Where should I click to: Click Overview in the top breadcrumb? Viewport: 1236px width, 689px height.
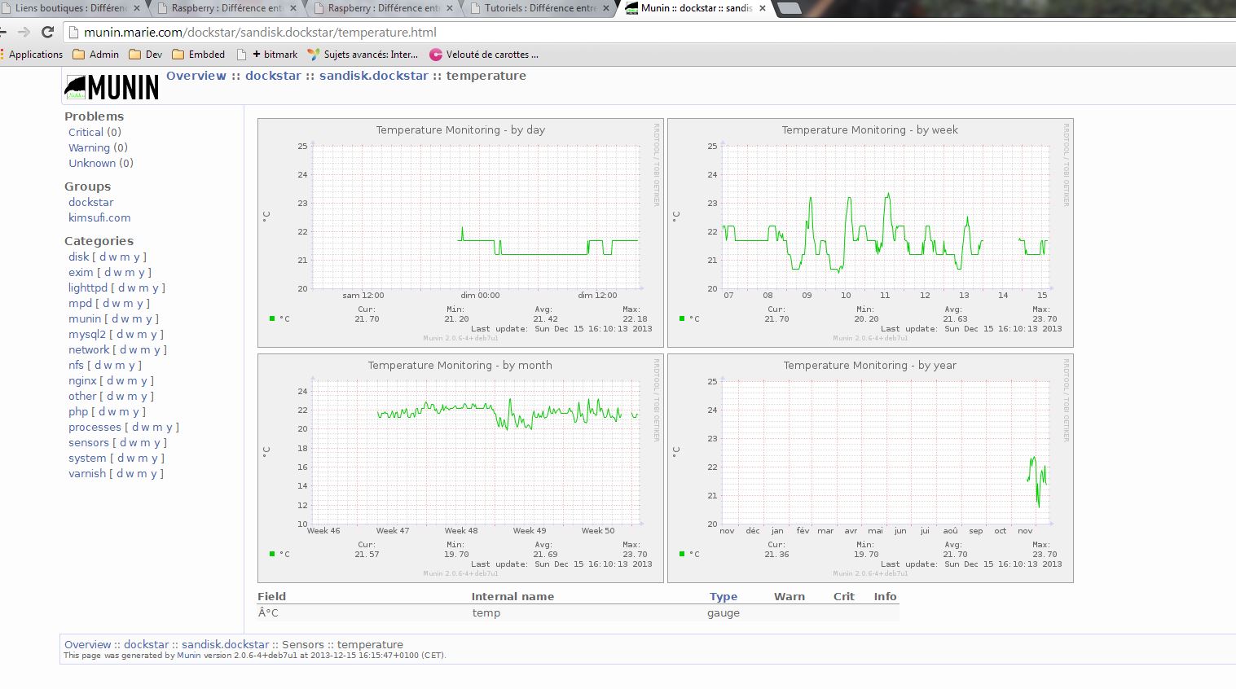click(x=196, y=76)
